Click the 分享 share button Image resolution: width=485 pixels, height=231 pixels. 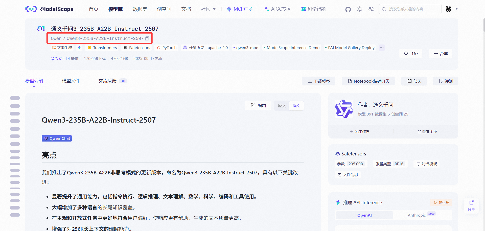tap(471, 206)
